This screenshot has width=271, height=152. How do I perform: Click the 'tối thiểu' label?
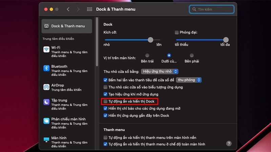181,45
